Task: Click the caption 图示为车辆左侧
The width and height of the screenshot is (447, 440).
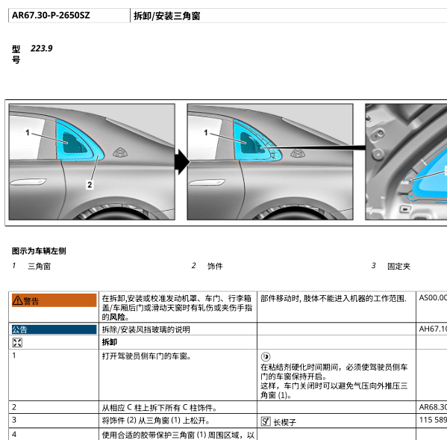Action: pyautogui.click(x=39, y=251)
